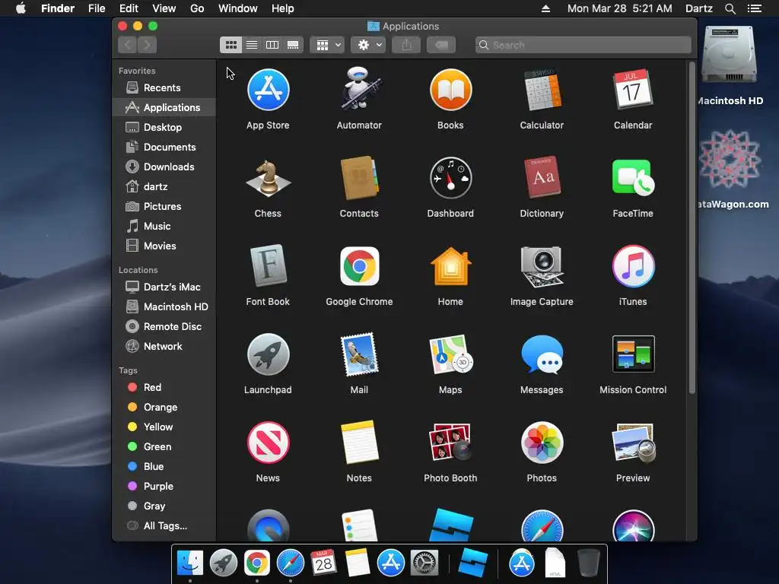Select the Home app icon
Image resolution: width=779 pixels, height=584 pixels.
click(450, 266)
